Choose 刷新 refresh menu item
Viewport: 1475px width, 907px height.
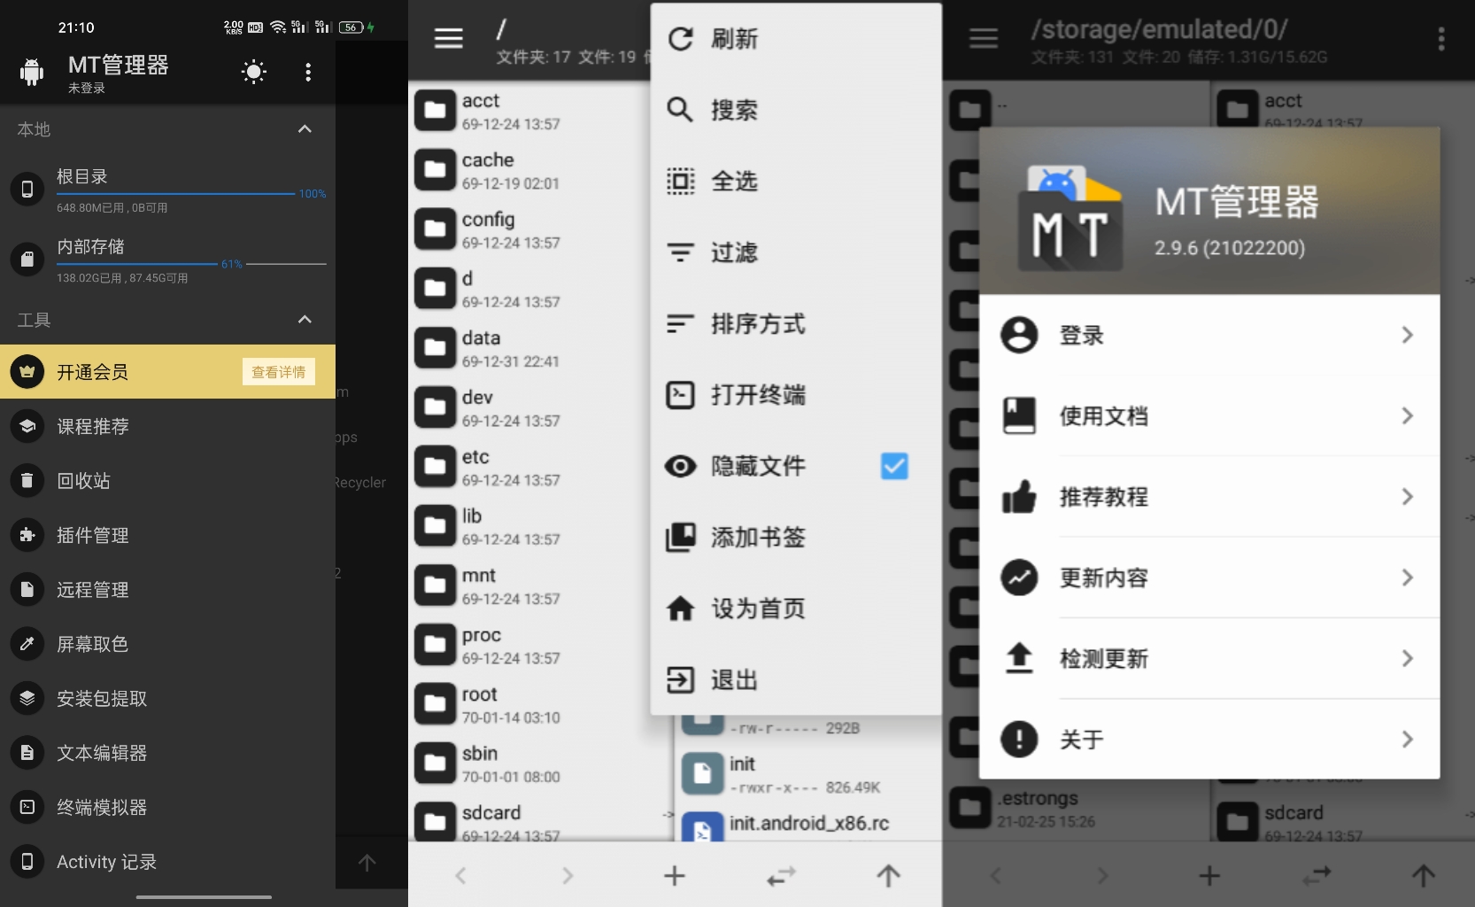[x=796, y=39]
